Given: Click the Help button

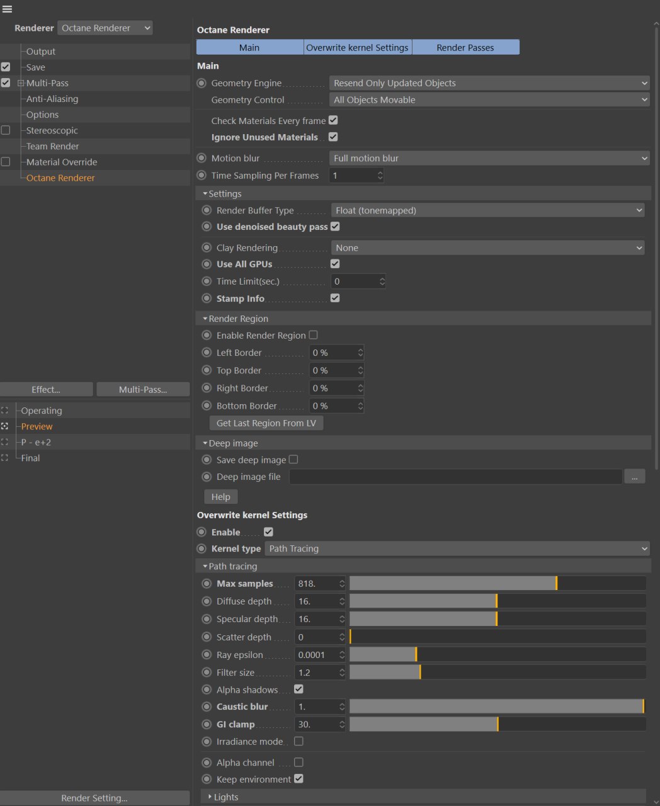Looking at the screenshot, I should pos(221,497).
